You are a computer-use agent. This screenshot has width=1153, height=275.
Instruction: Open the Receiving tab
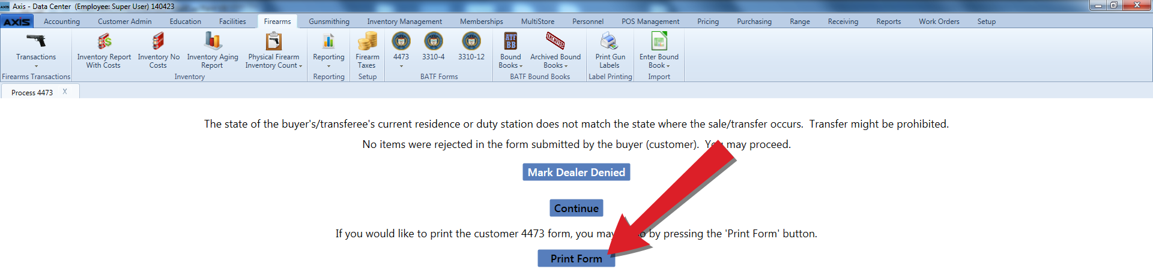[x=843, y=22]
